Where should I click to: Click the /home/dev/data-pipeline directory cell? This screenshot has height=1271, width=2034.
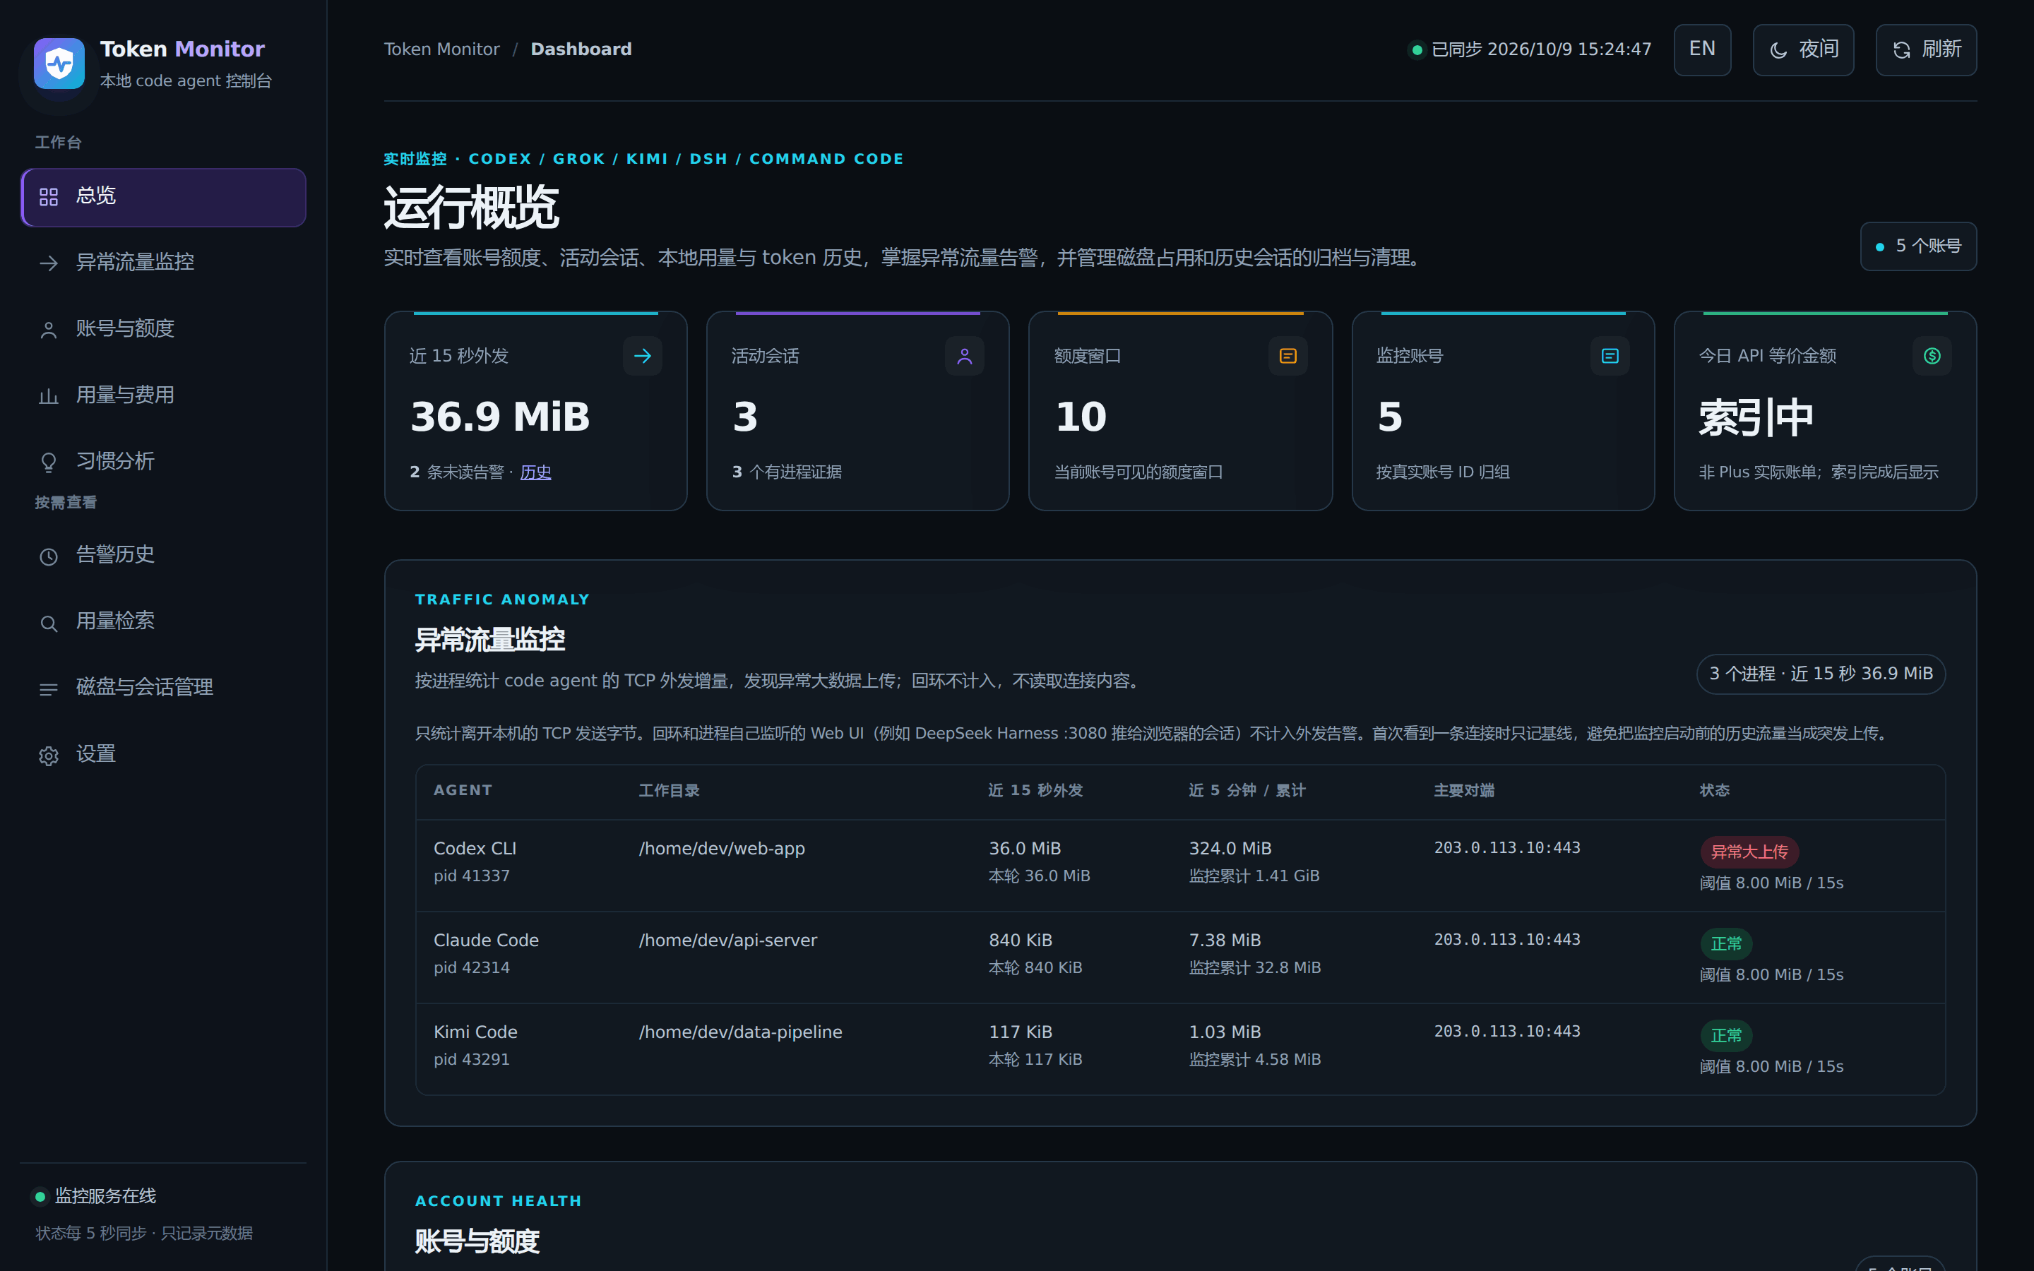click(x=739, y=1032)
